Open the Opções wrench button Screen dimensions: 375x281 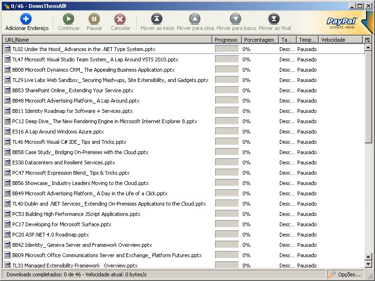pyautogui.click(x=345, y=274)
